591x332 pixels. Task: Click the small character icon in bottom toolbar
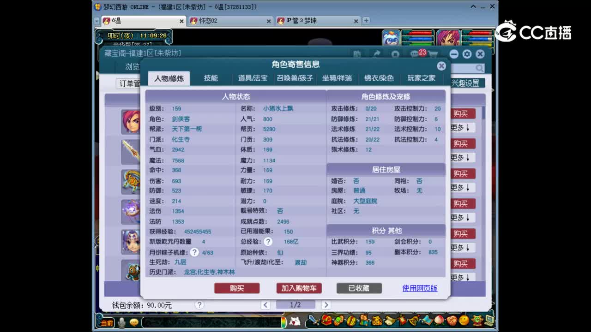click(364, 320)
